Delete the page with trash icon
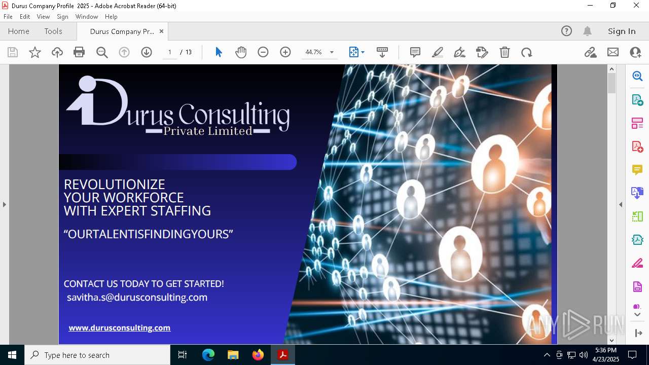649x365 pixels. (504, 52)
